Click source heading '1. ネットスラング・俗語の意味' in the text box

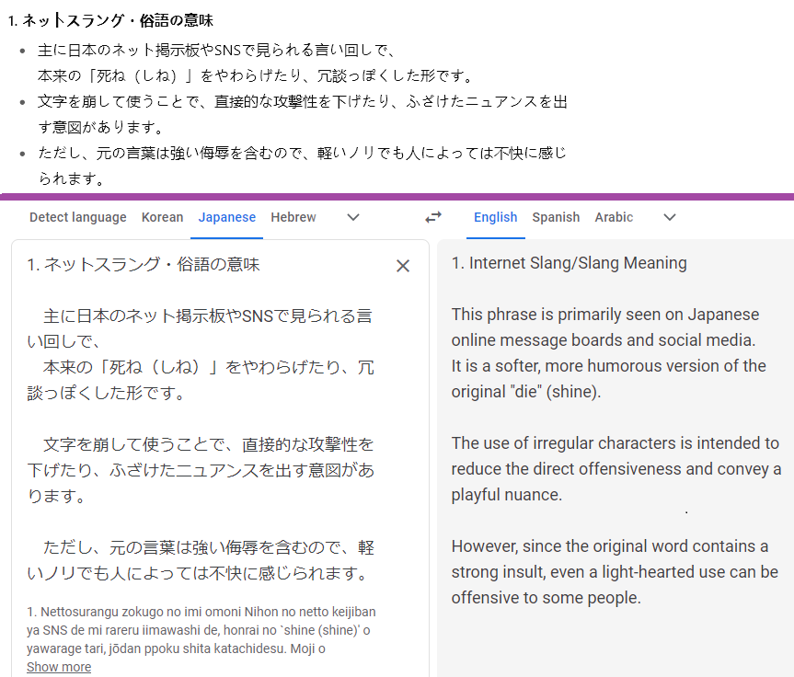tap(144, 264)
